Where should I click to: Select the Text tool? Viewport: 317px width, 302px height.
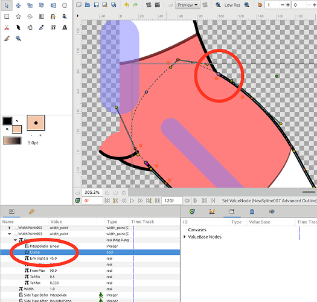coord(65,27)
